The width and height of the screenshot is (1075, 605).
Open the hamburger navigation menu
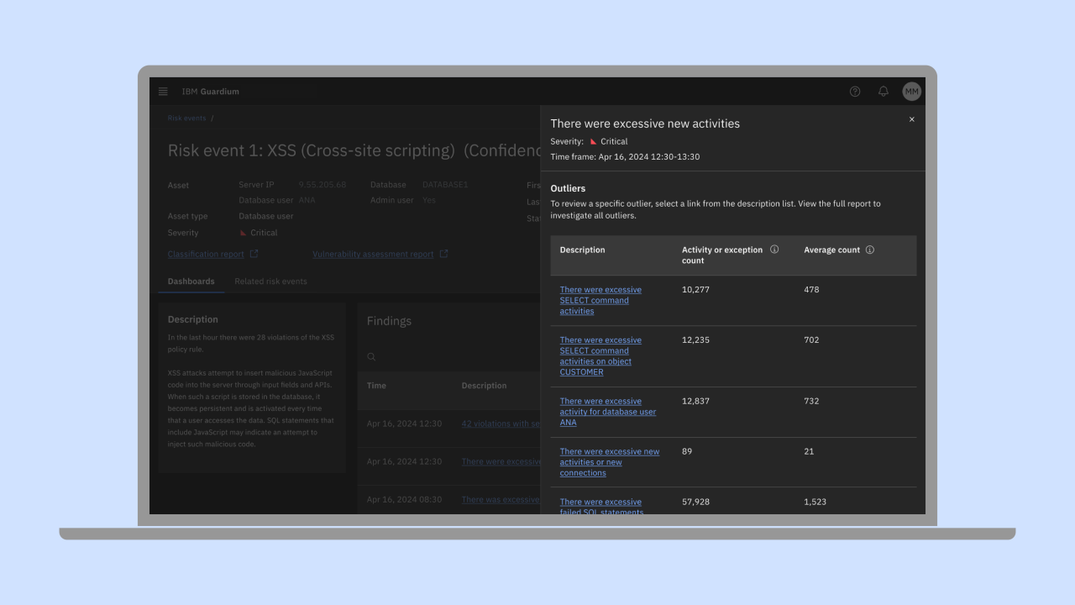pyautogui.click(x=163, y=92)
